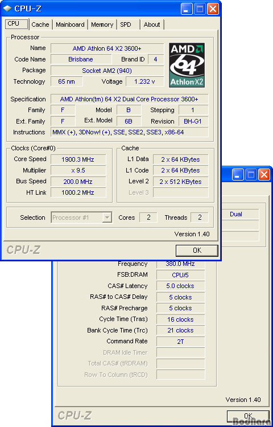Screen dimensions: 273x427
Task: Click the CAS# Latency value 5.0 clocks
Action: point(180,286)
